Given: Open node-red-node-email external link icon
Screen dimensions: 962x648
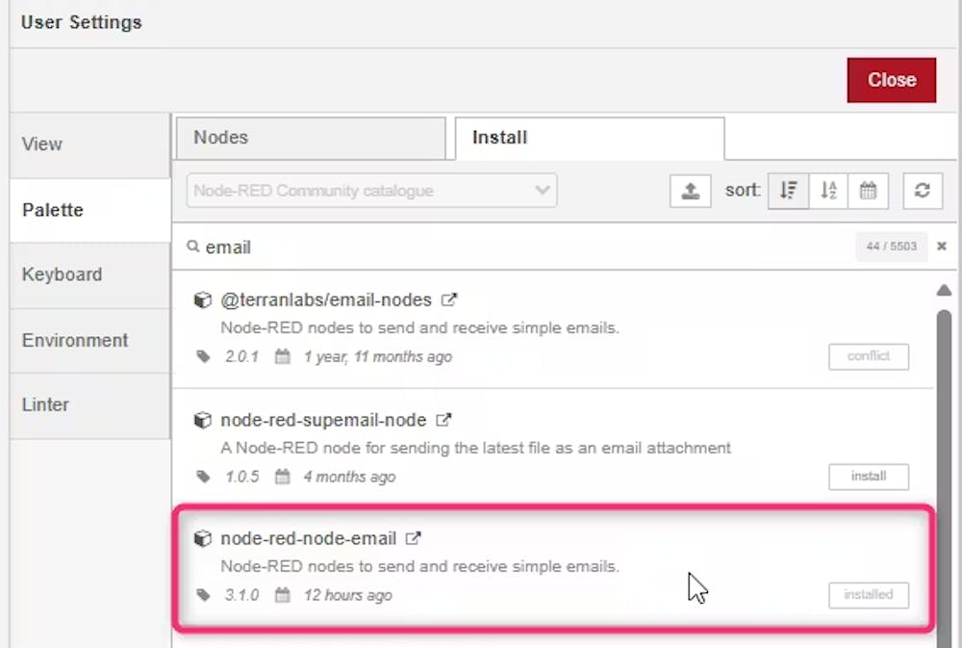Looking at the screenshot, I should point(414,538).
